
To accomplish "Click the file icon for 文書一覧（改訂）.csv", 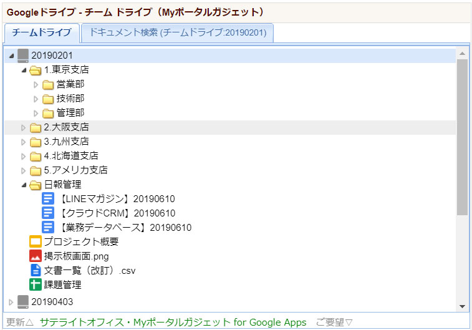I will tap(36, 270).
